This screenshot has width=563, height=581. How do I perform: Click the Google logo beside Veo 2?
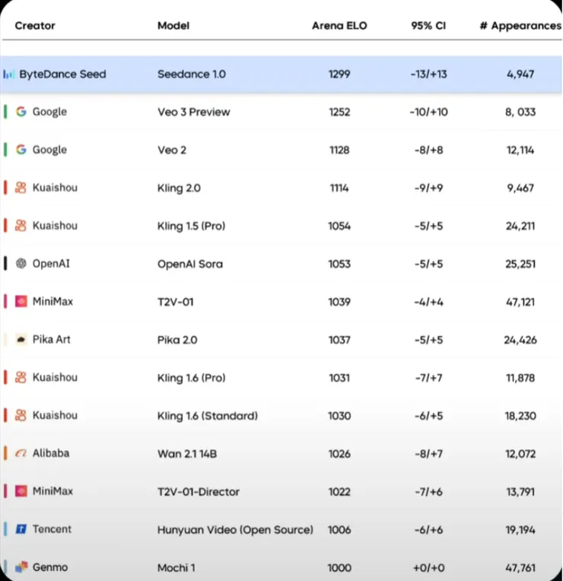click(x=21, y=150)
